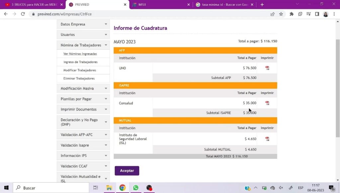Viewport: 340px width, 193px height.
Task: Select the Subtotal AFP $ 76.500 value
Action: coord(250,78)
